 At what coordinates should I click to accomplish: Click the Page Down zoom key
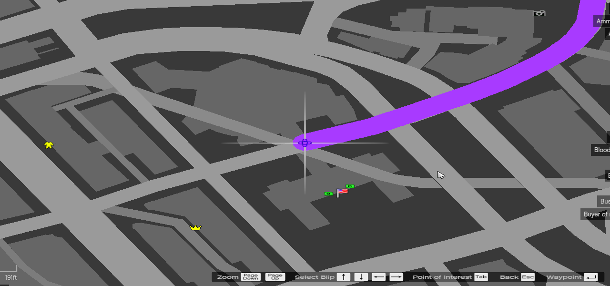coord(250,277)
